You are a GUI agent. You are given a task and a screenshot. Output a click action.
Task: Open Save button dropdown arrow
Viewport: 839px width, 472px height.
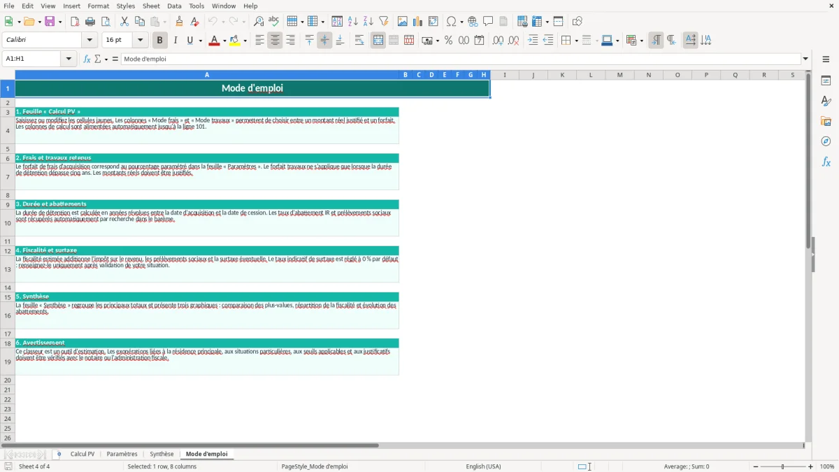tap(60, 22)
